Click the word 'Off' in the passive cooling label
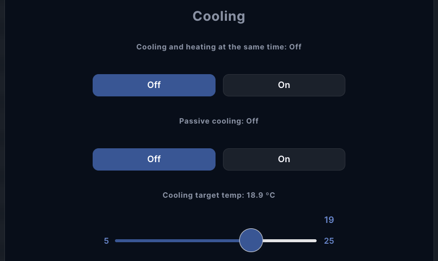Viewport: 438px width, 261px height. click(252, 121)
